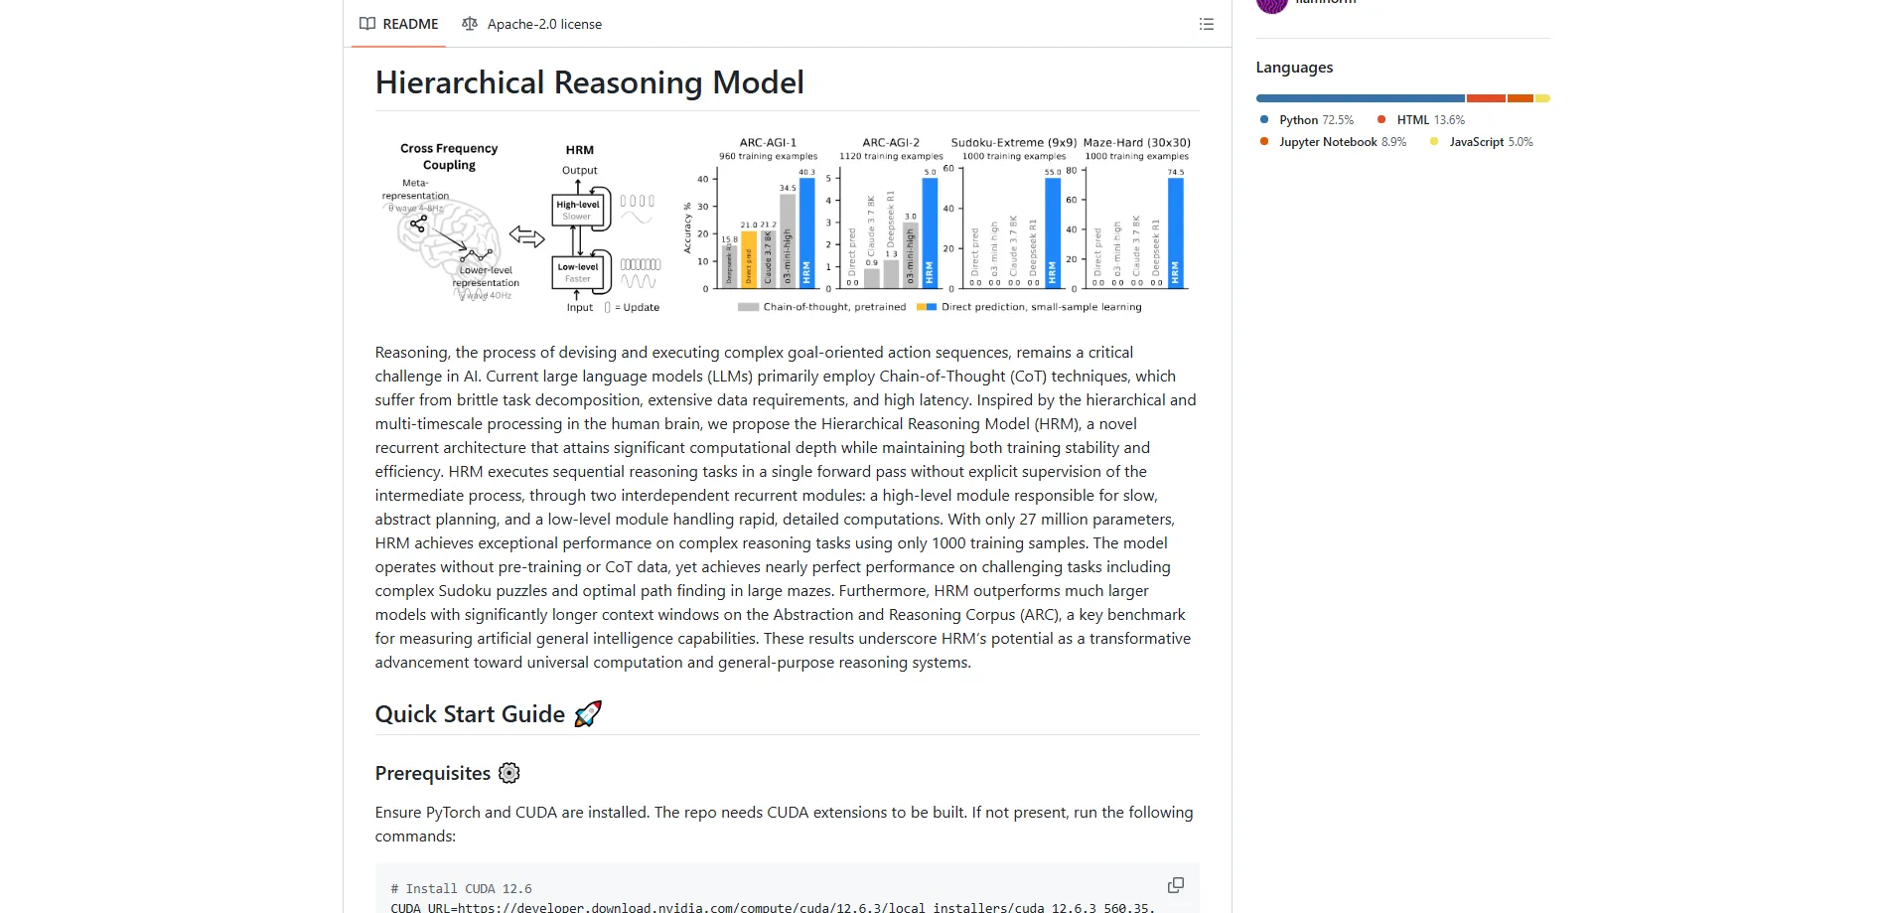Click the blue dot beside Python
This screenshot has width=1887, height=913.
tap(1263, 119)
